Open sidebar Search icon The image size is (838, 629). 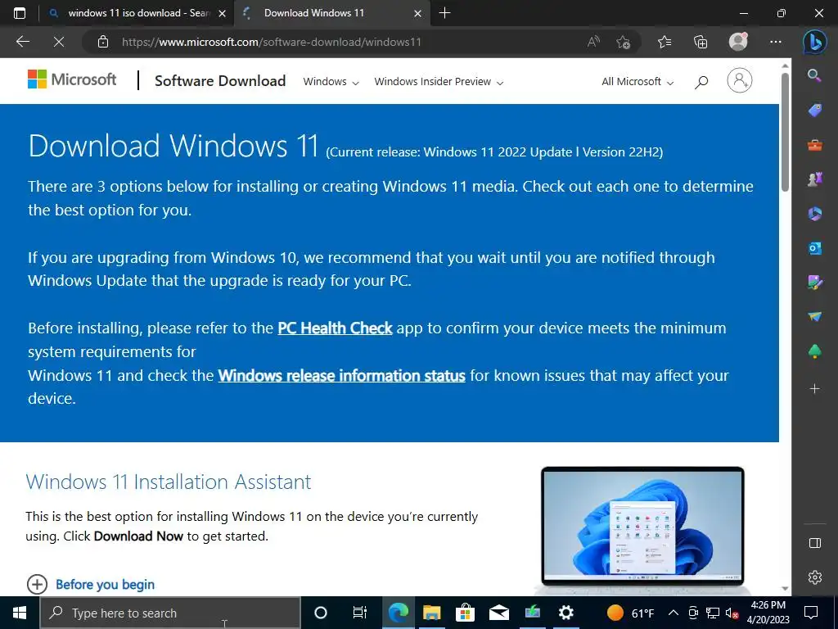(x=814, y=75)
